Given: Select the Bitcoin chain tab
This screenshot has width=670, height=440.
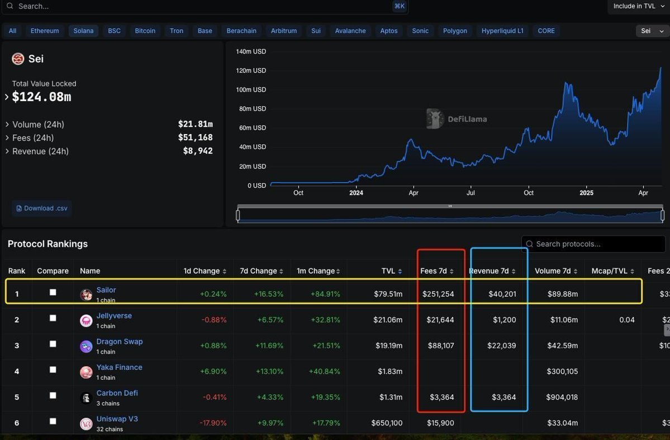Looking at the screenshot, I should click(x=145, y=31).
